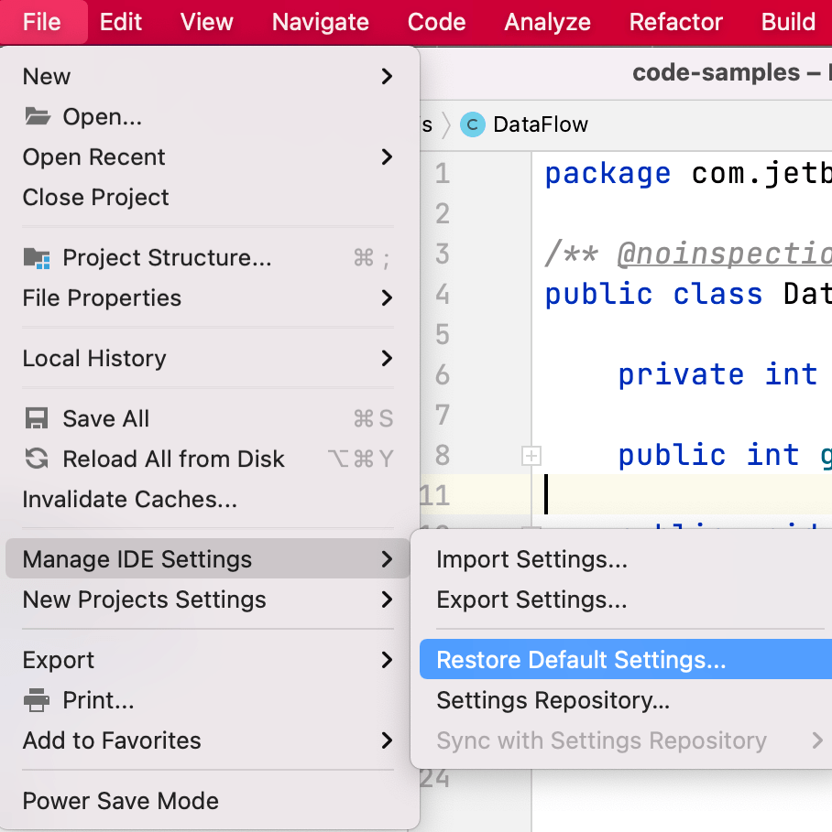
Task: Click Invalidate Caches...
Action: 129,500
